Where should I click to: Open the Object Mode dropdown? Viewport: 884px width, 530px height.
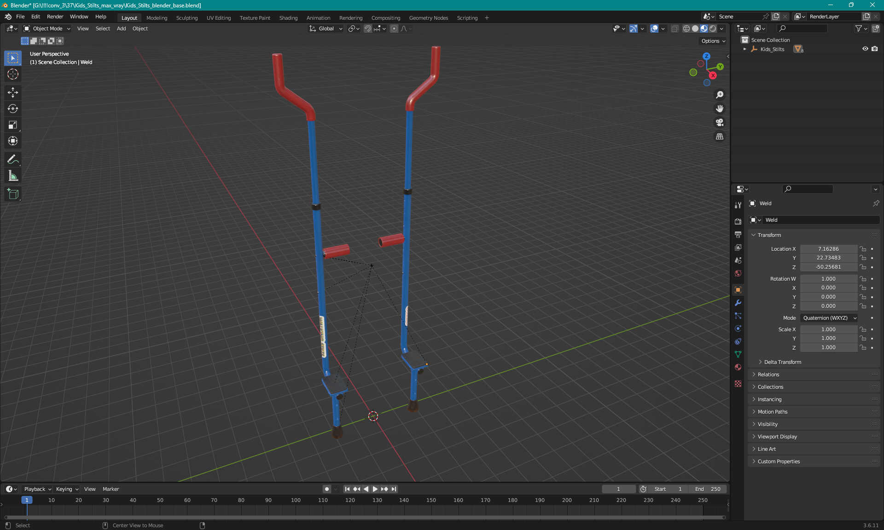(47, 29)
